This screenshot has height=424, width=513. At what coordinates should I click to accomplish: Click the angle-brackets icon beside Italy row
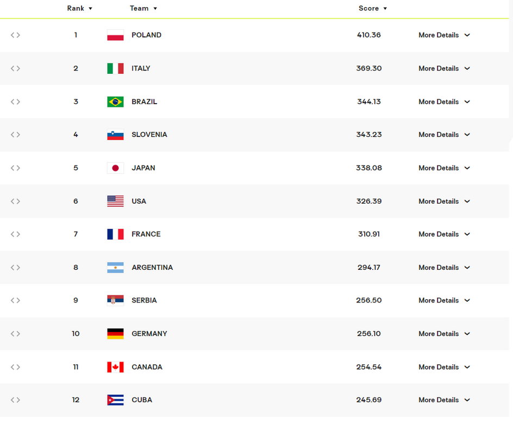click(x=15, y=68)
